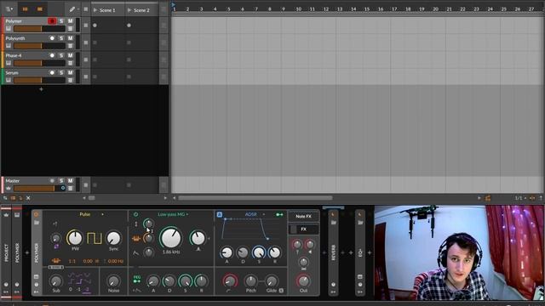
Task: Disarm record on the Polymer track
Action: 52,21
